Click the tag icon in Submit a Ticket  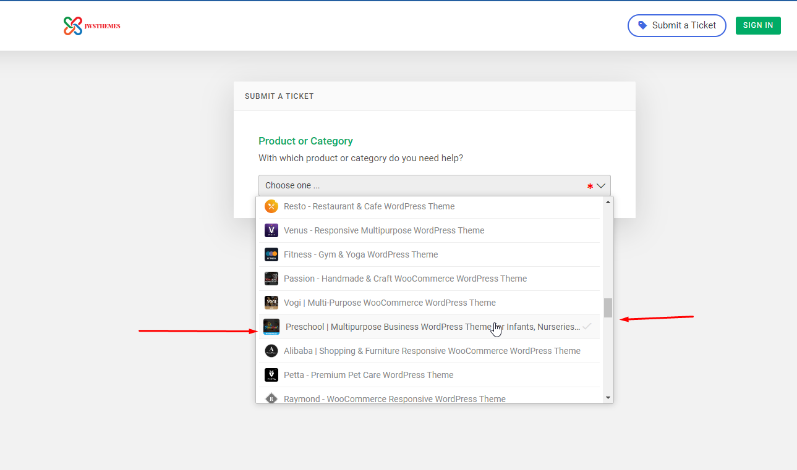(x=642, y=25)
